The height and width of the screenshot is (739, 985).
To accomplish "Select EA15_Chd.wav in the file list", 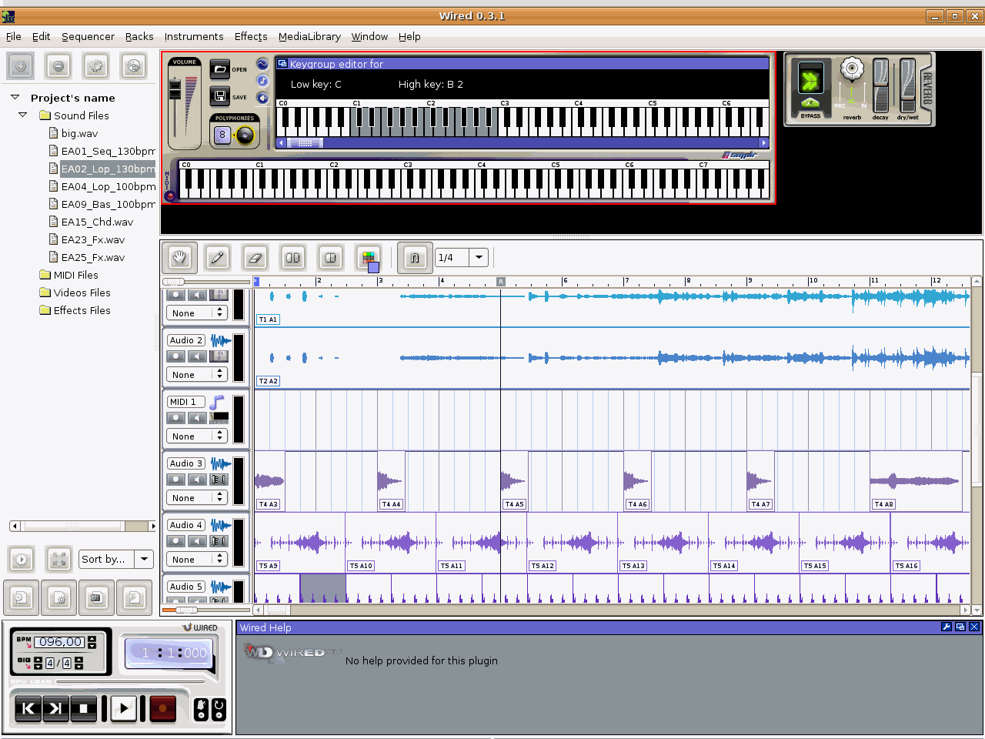I will (x=97, y=222).
